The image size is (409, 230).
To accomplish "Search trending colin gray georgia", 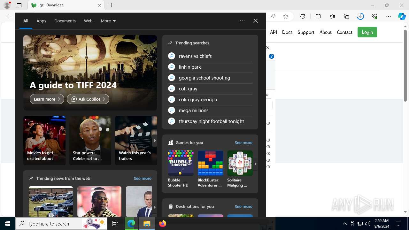I will tap(210, 99).
